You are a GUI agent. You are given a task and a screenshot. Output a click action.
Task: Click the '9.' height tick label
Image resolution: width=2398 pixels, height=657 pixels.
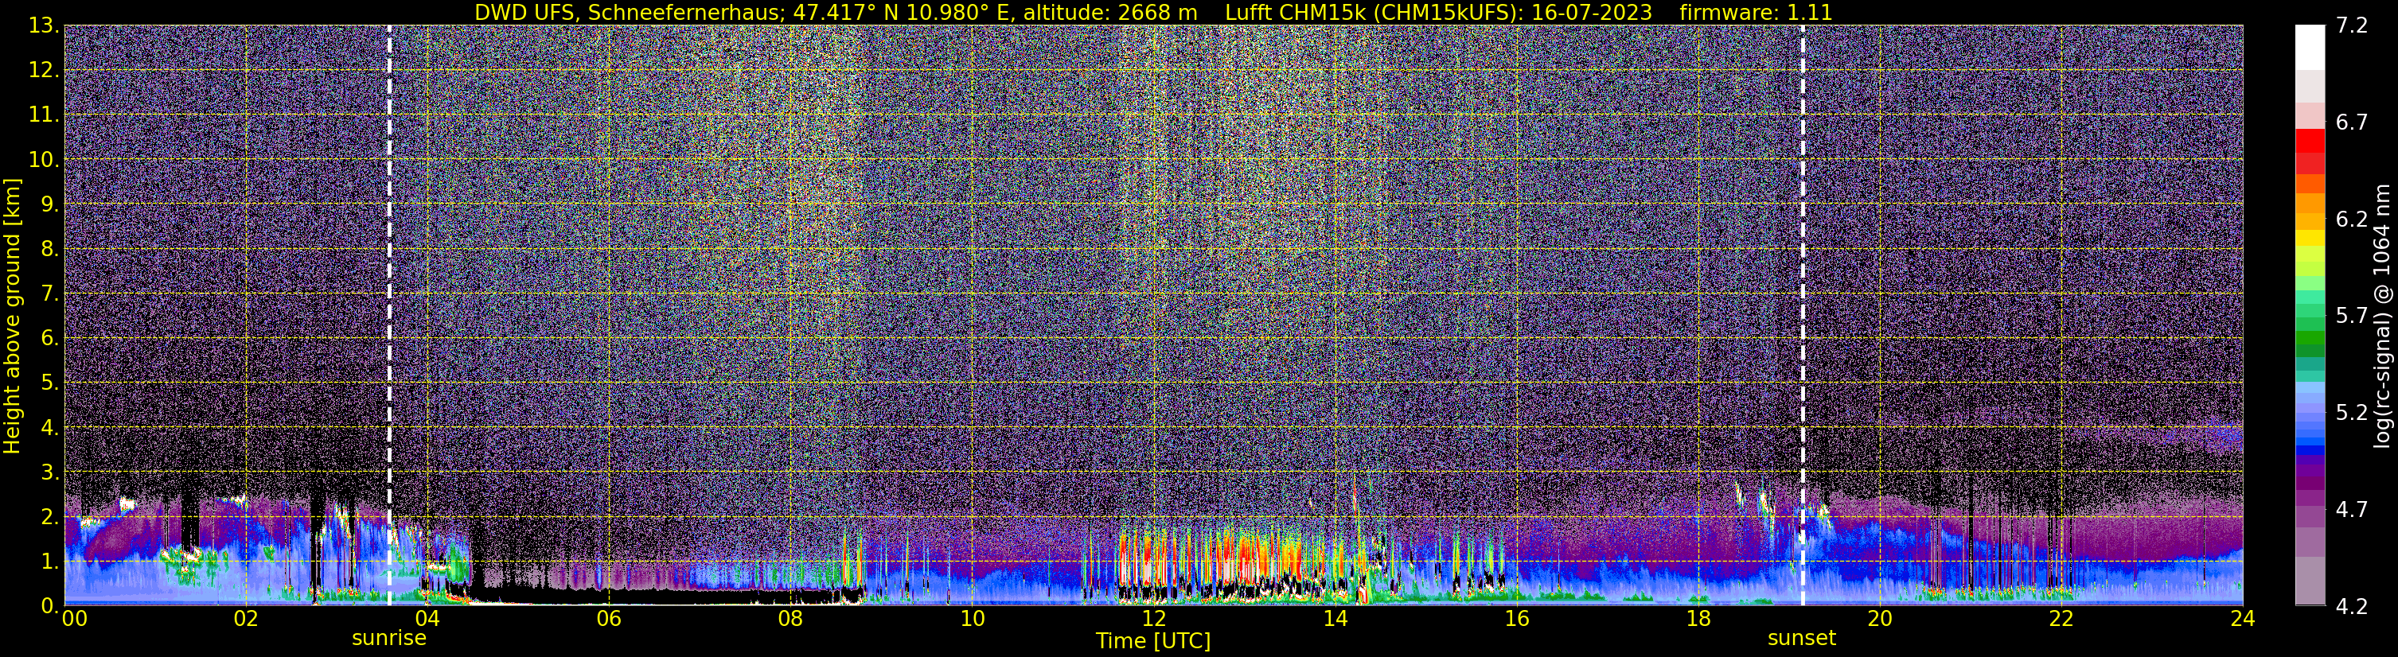coord(50,204)
